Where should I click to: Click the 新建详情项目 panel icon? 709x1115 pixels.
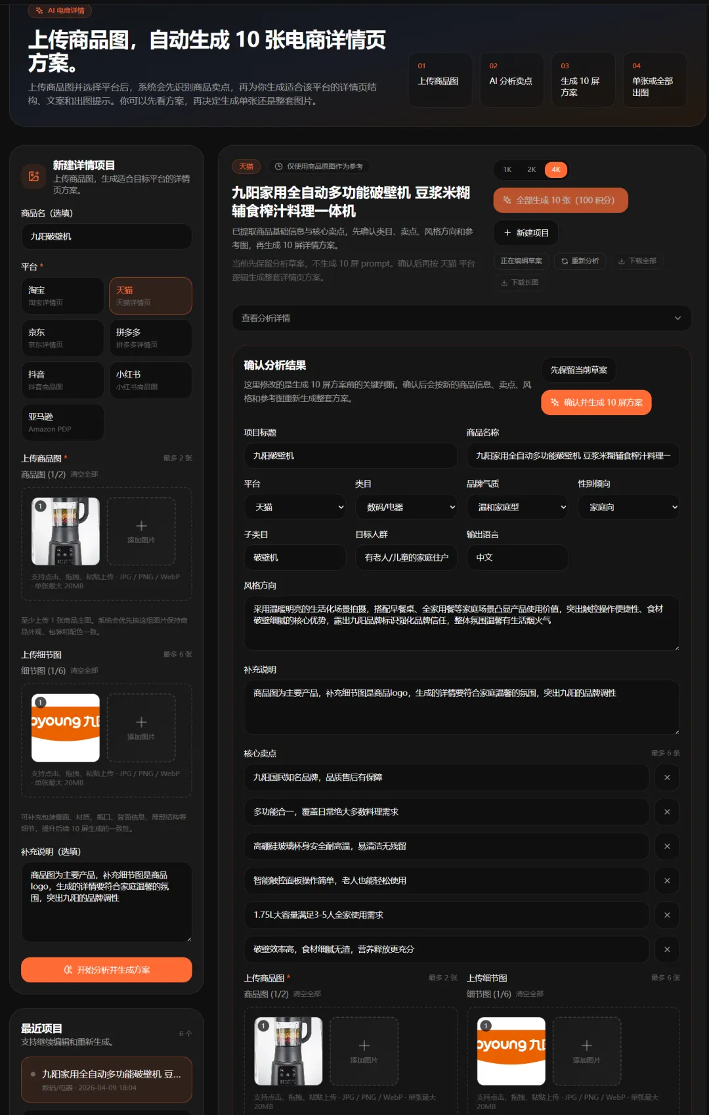pyautogui.click(x=33, y=176)
